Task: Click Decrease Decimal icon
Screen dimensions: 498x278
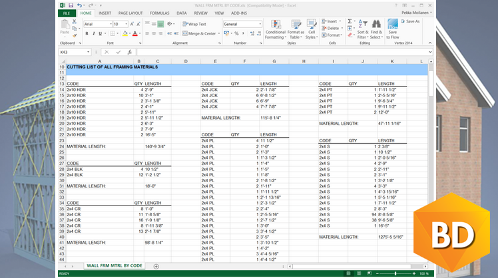Action: point(259,33)
